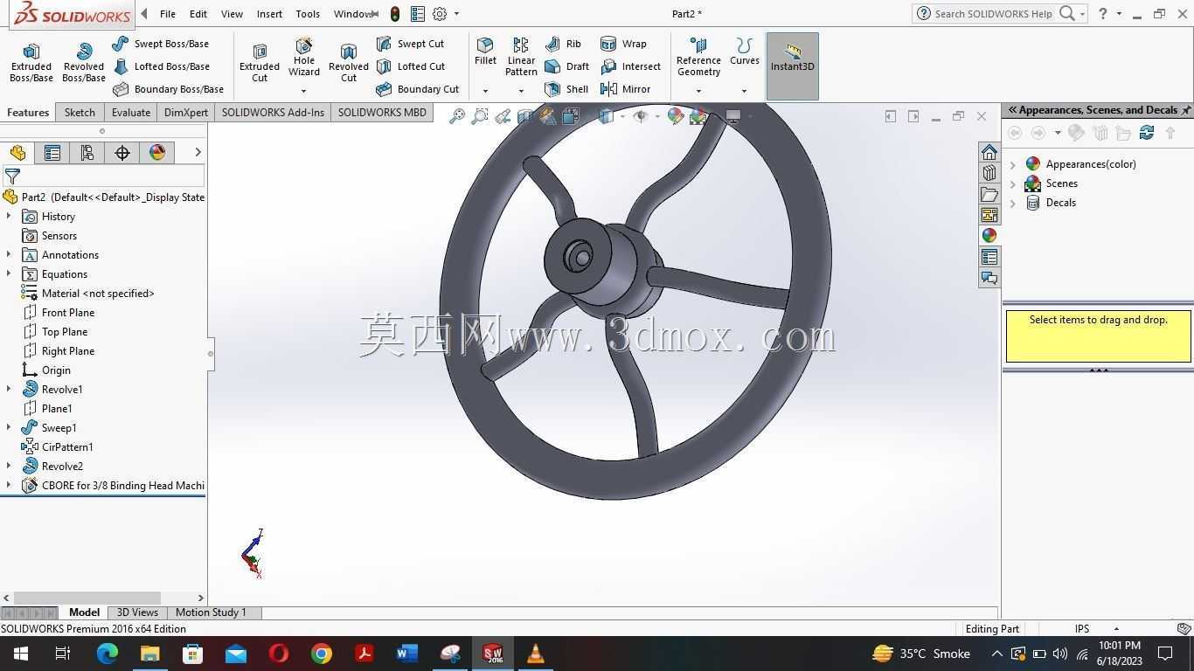This screenshot has width=1194, height=671.
Task: Expand the Scenes folder
Action: coord(1013,183)
